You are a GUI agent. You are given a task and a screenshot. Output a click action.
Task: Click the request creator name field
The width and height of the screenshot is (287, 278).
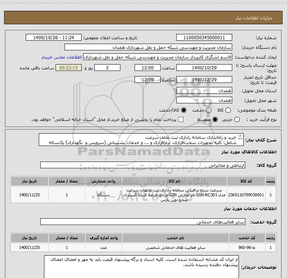(158, 57)
